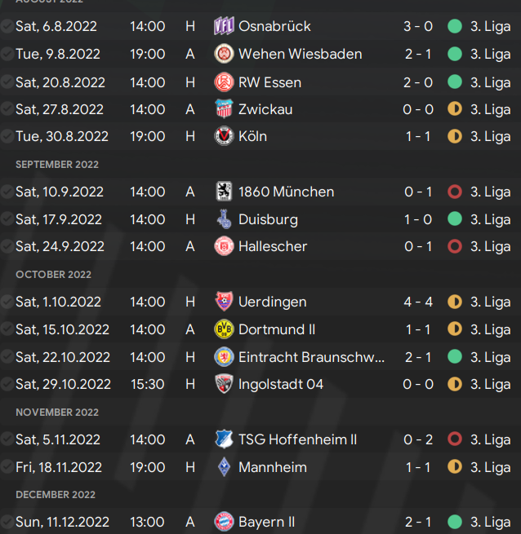Click the red loss indicator for Hallescher match

point(455,246)
